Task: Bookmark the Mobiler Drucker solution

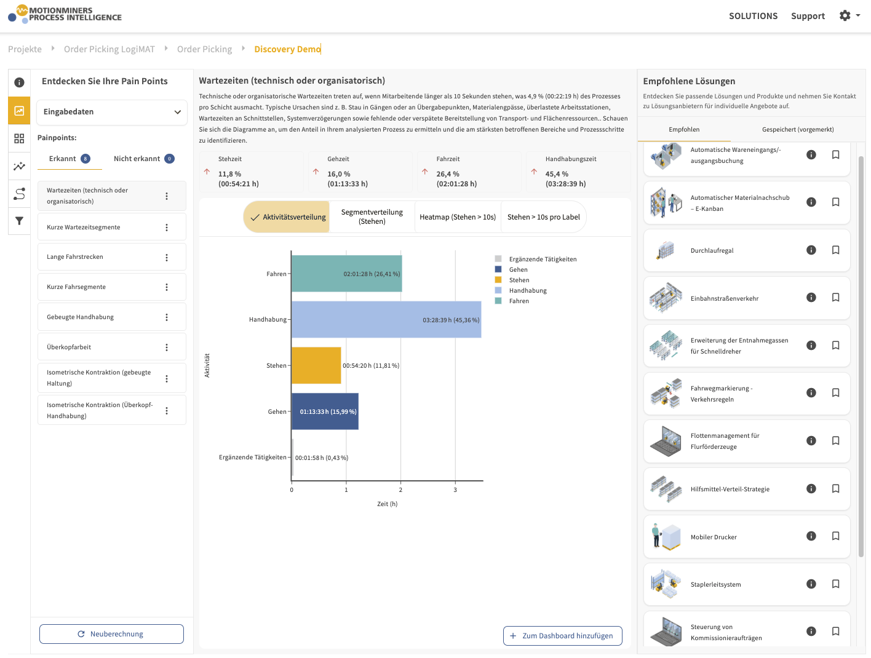Action: 835,536
